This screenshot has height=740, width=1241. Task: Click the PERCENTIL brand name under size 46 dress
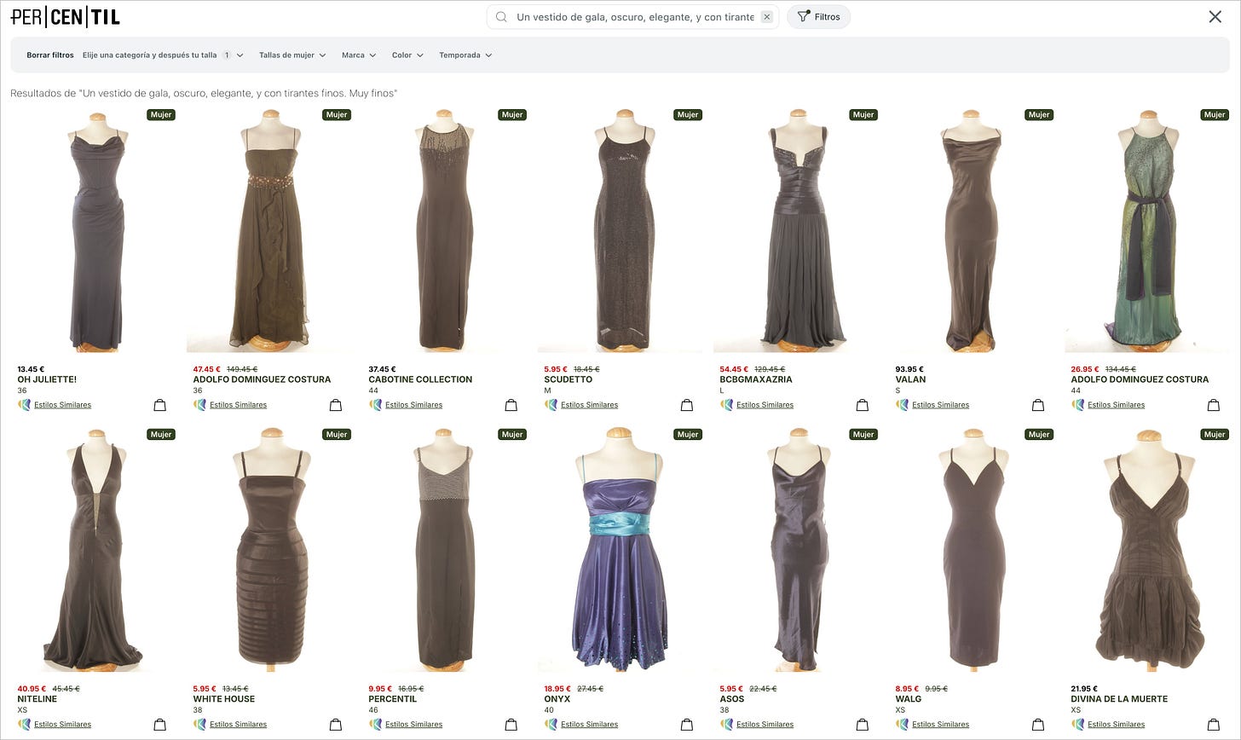(393, 699)
